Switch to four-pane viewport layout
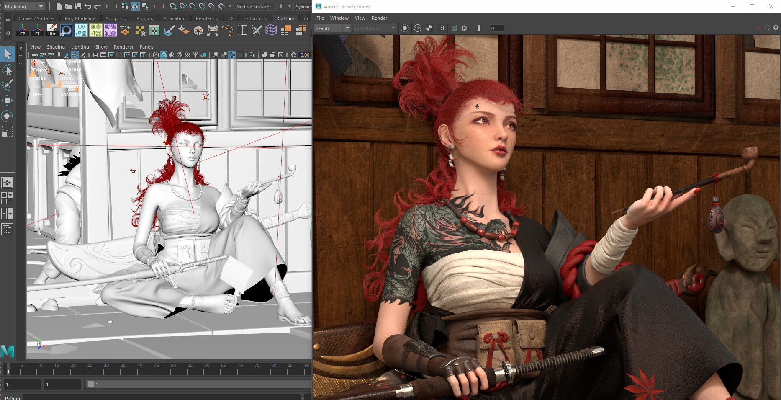 [7, 198]
